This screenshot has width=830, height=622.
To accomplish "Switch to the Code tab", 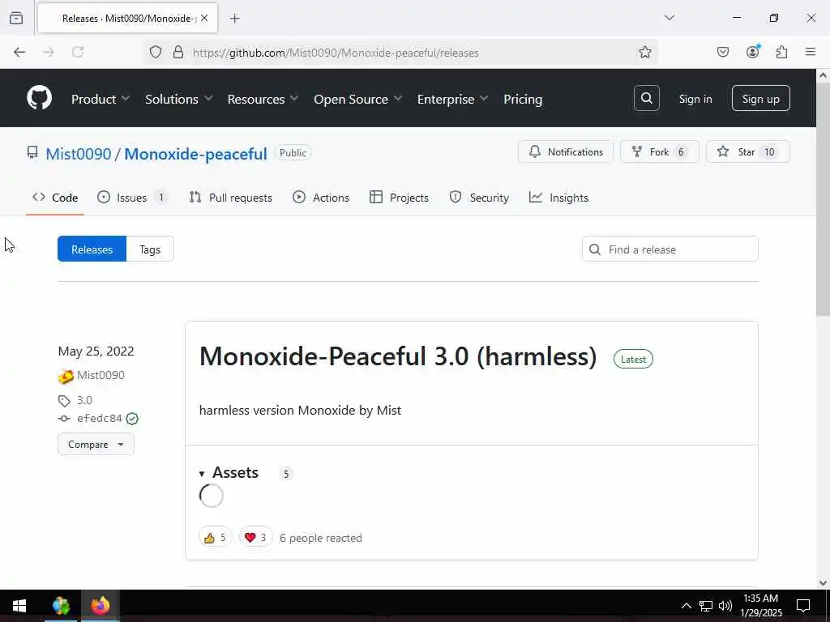I will pyautogui.click(x=55, y=198).
